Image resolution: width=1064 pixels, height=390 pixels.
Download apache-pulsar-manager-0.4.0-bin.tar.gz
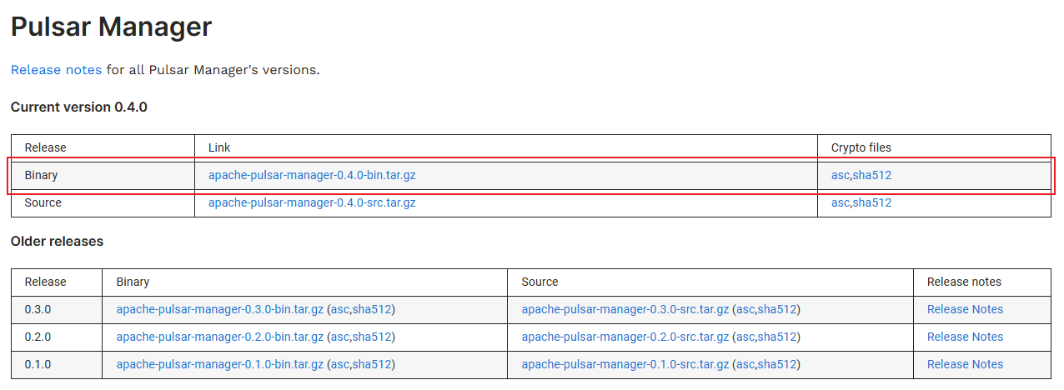click(x=312, y=175)
